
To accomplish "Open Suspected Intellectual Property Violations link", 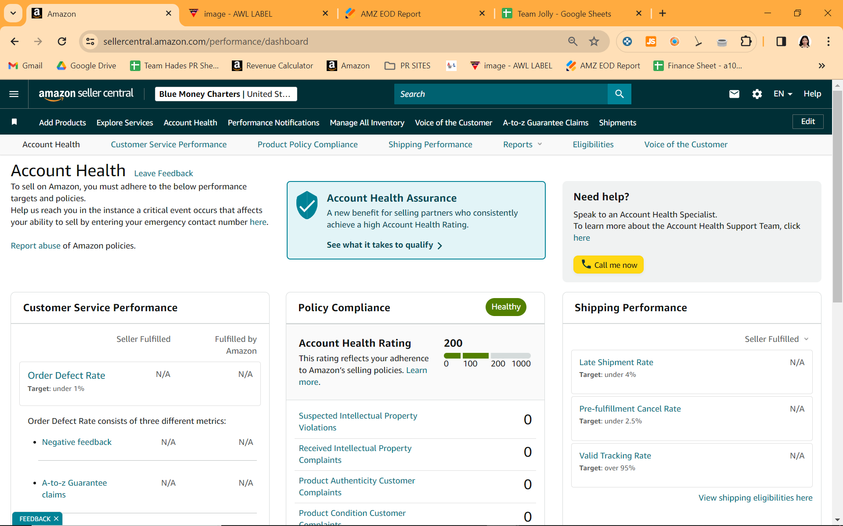I will tap(358, 421).
